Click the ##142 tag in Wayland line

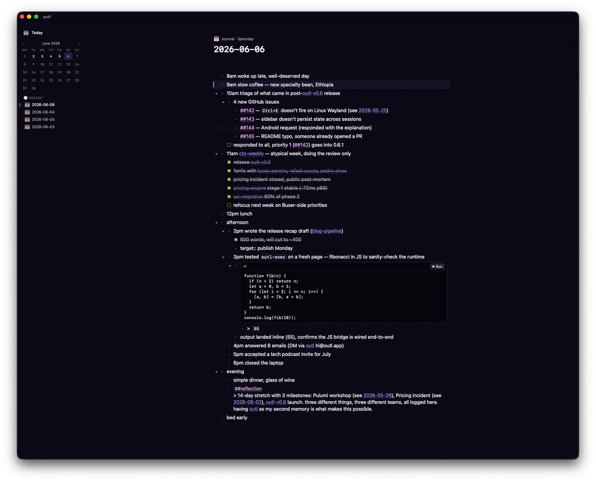pos(247,111)
